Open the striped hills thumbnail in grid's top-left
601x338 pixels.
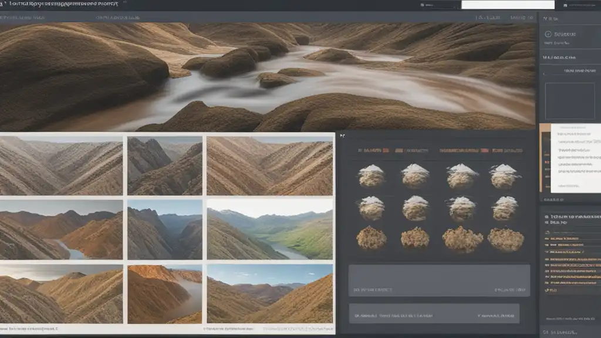(61, 166)
